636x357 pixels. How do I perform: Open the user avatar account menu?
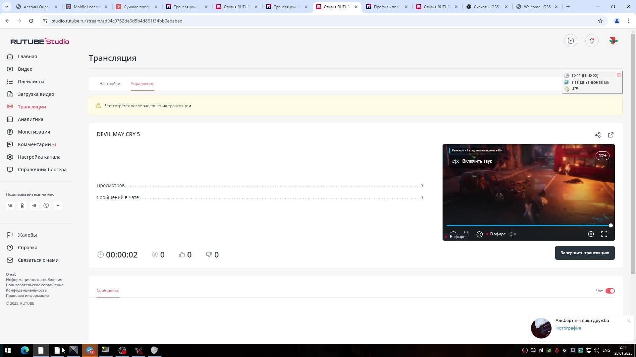[613, 41]
